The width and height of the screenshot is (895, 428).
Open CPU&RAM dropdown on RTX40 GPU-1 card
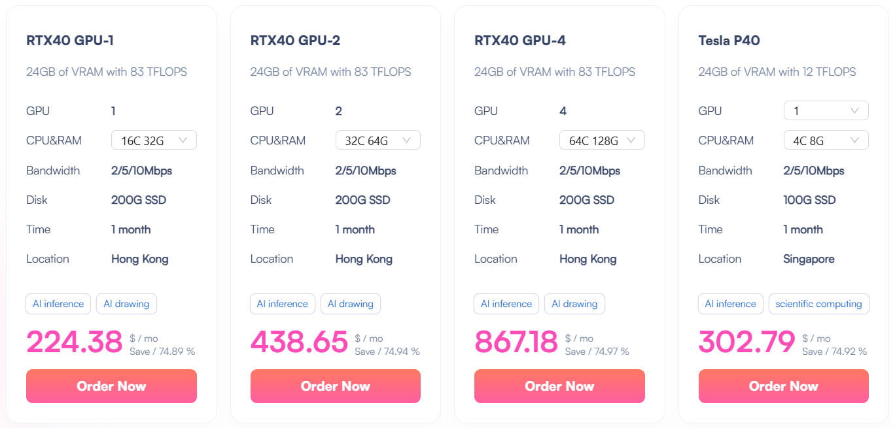click(154, 140)
